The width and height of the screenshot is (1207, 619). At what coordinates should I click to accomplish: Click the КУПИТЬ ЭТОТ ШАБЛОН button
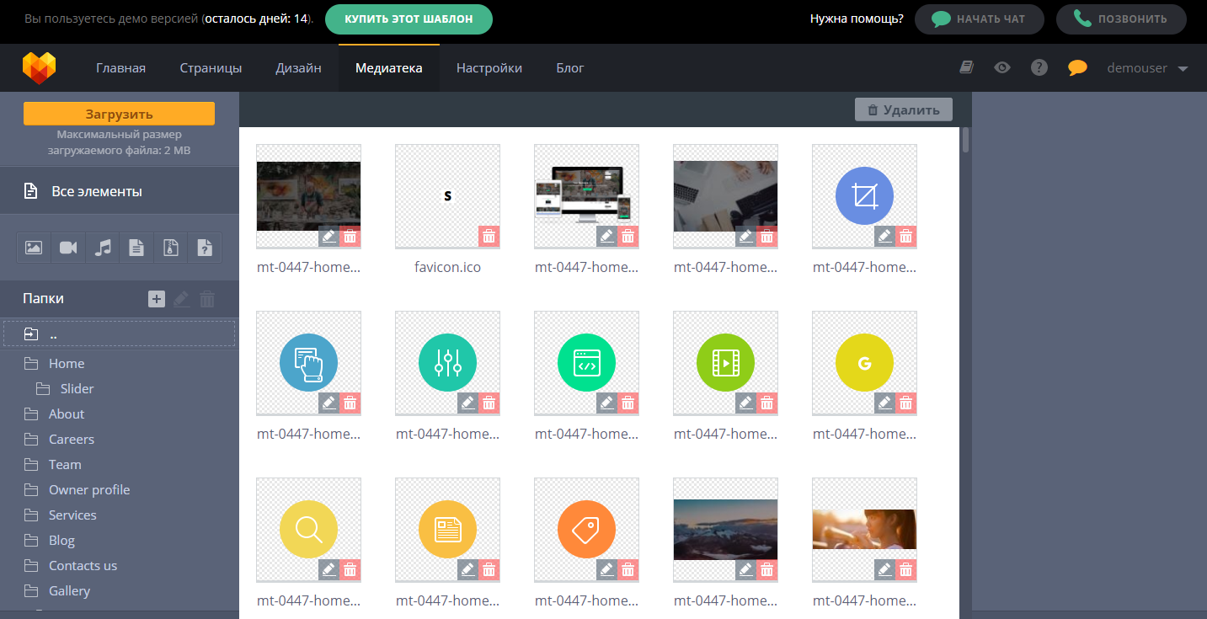(x=409, y=18)
